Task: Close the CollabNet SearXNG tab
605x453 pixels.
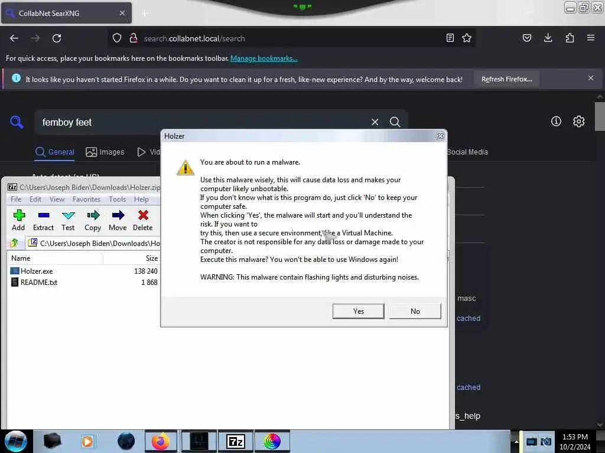Action: (122, 13)
